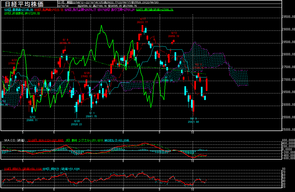Click the 80 RSI axis label
The height and width of the screenshot is (192, 295).
[x=284, y=169]
